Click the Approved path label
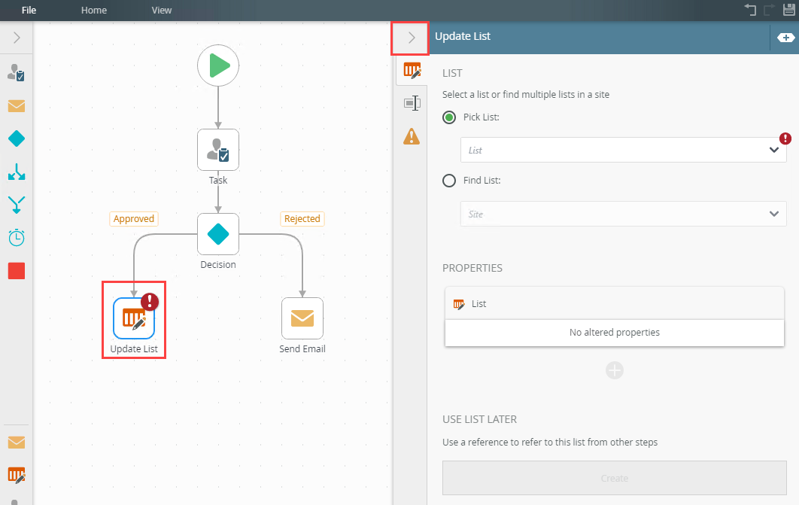Viewport: 799px width, 505px height. coord(133,218)
